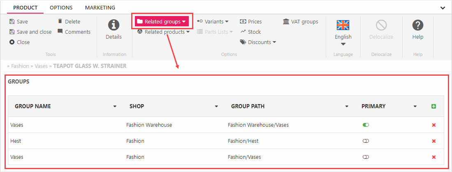The width and height of the screenshot is (452, 172).
Task: Add a new group with green plus
Action: pos(433,107)
